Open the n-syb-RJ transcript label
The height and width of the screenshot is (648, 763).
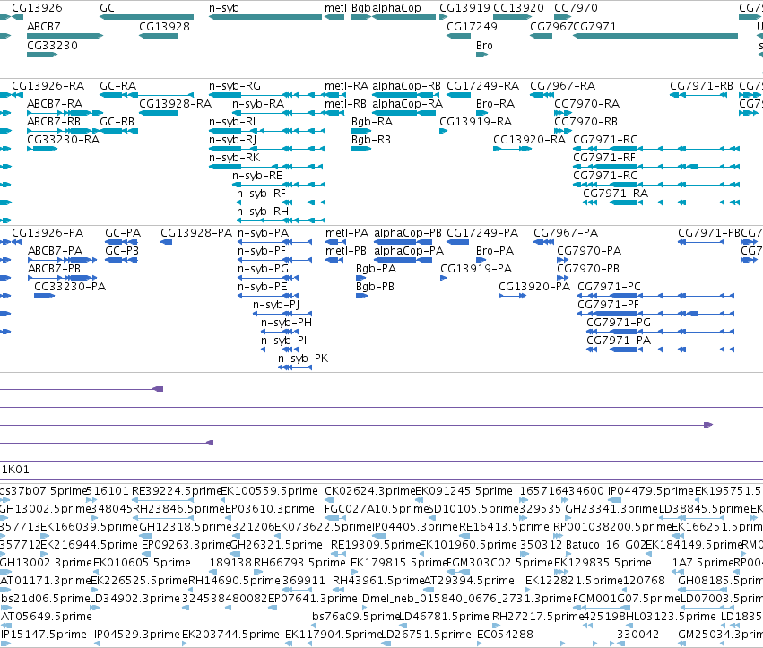[x=233, y=140]
